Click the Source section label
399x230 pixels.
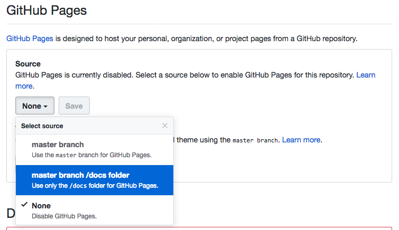(28, 64)
